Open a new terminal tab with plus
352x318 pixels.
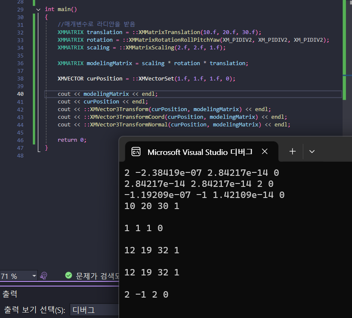point(292,152)
